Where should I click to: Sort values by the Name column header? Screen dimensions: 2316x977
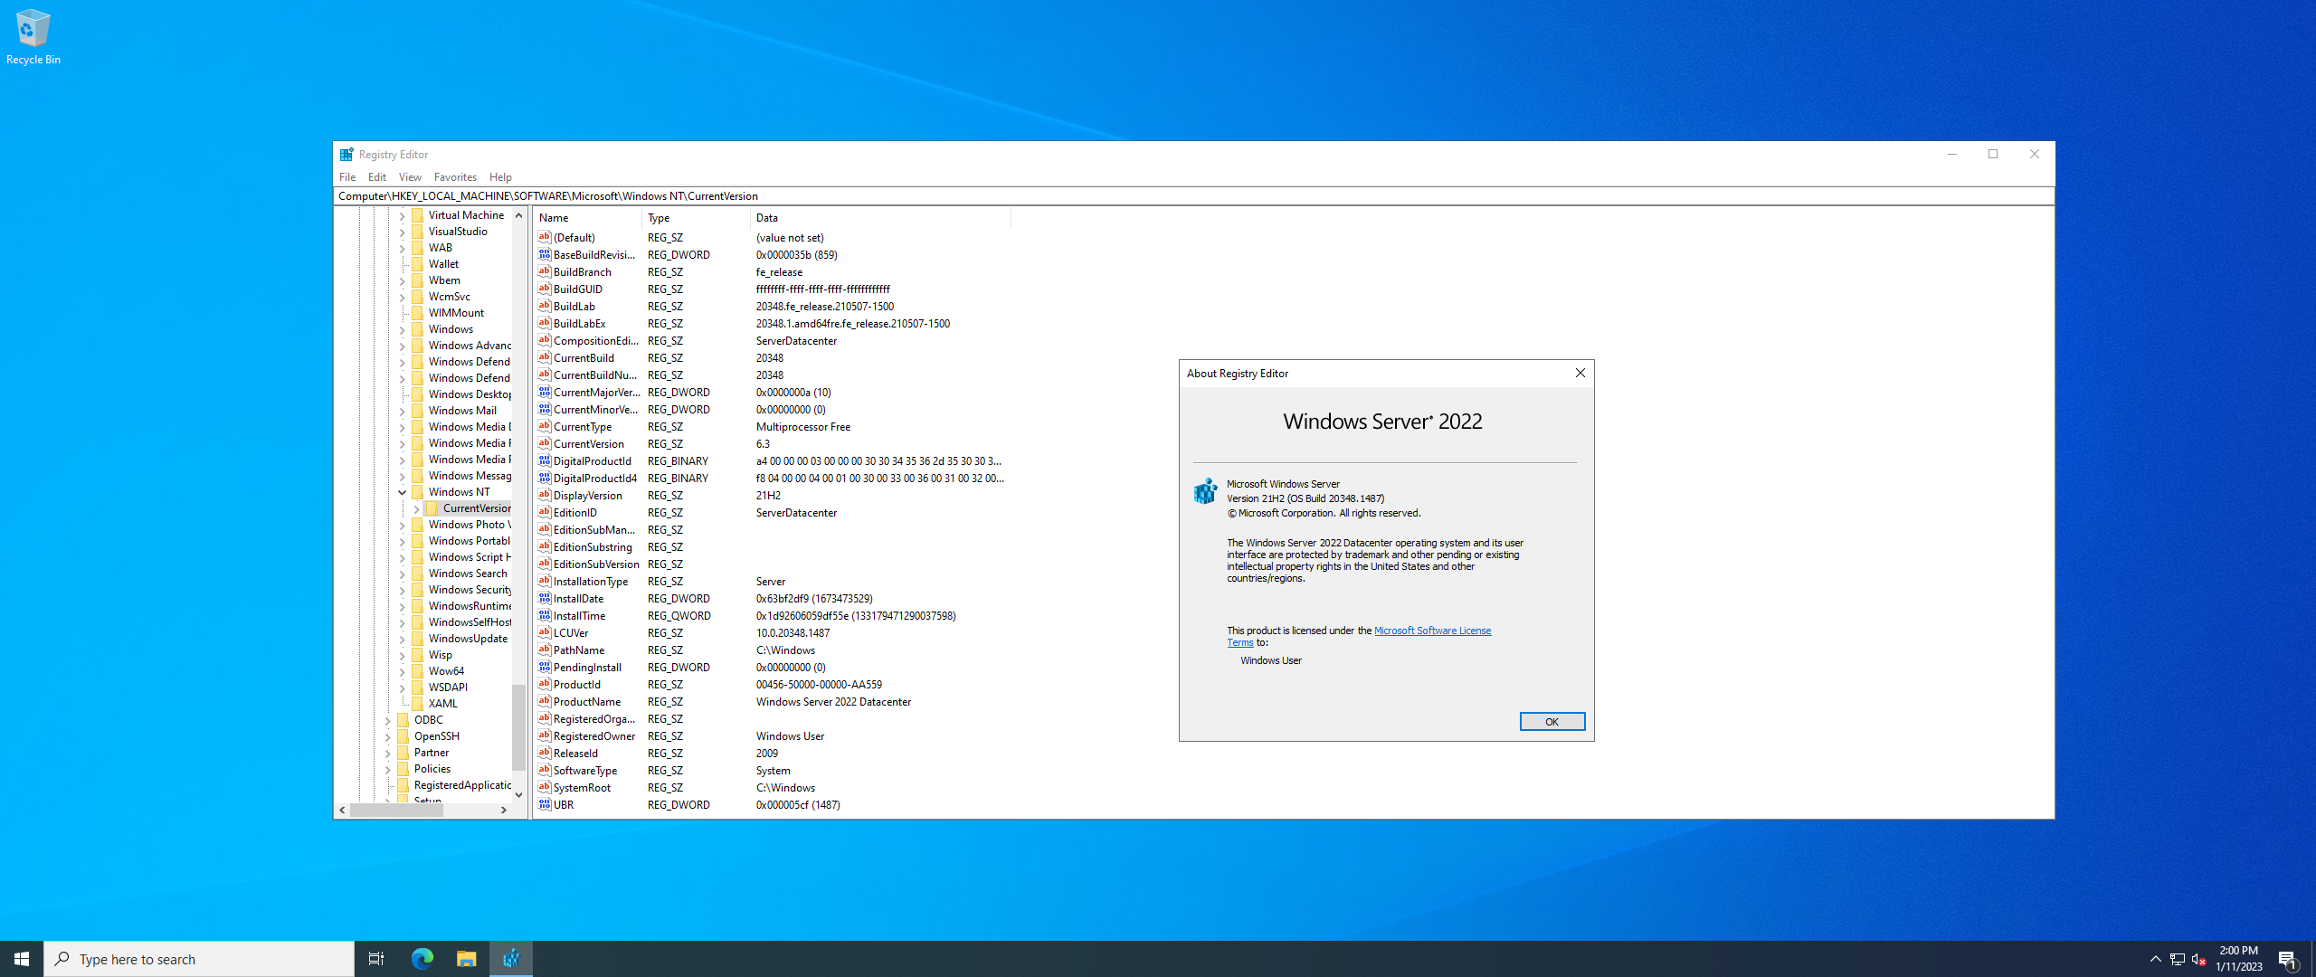coord(588,218)
